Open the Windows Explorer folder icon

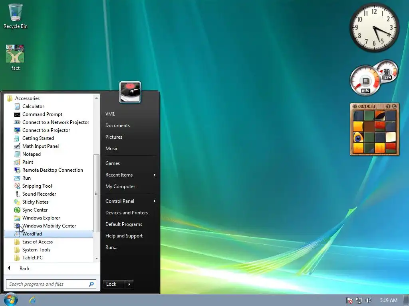(17, 218)
